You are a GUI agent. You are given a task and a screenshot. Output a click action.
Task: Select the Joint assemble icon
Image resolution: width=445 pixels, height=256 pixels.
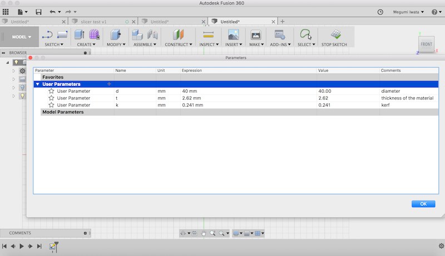click(152, 34)
